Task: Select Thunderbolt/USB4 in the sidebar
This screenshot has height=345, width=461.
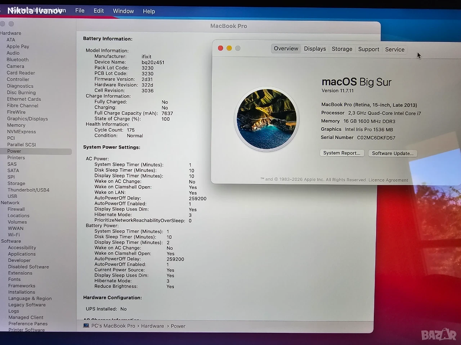Action: (x=28, y=190)
